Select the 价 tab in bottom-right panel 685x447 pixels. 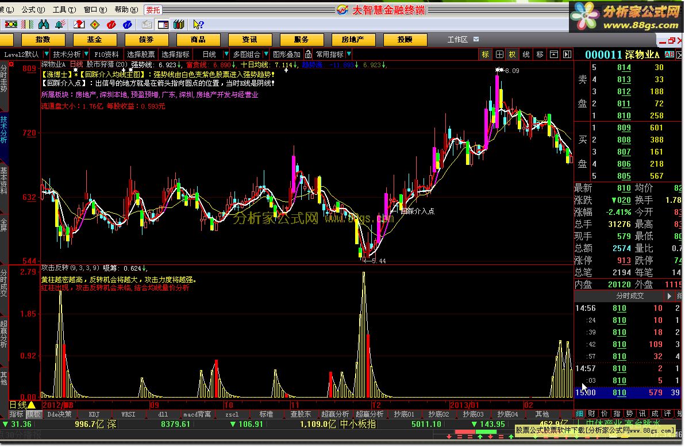tap(604, 413)
